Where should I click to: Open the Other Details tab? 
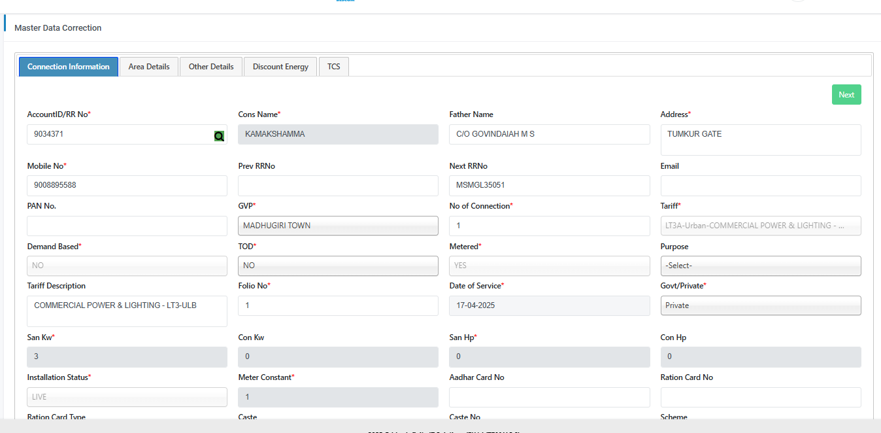[x=211, y=67]
